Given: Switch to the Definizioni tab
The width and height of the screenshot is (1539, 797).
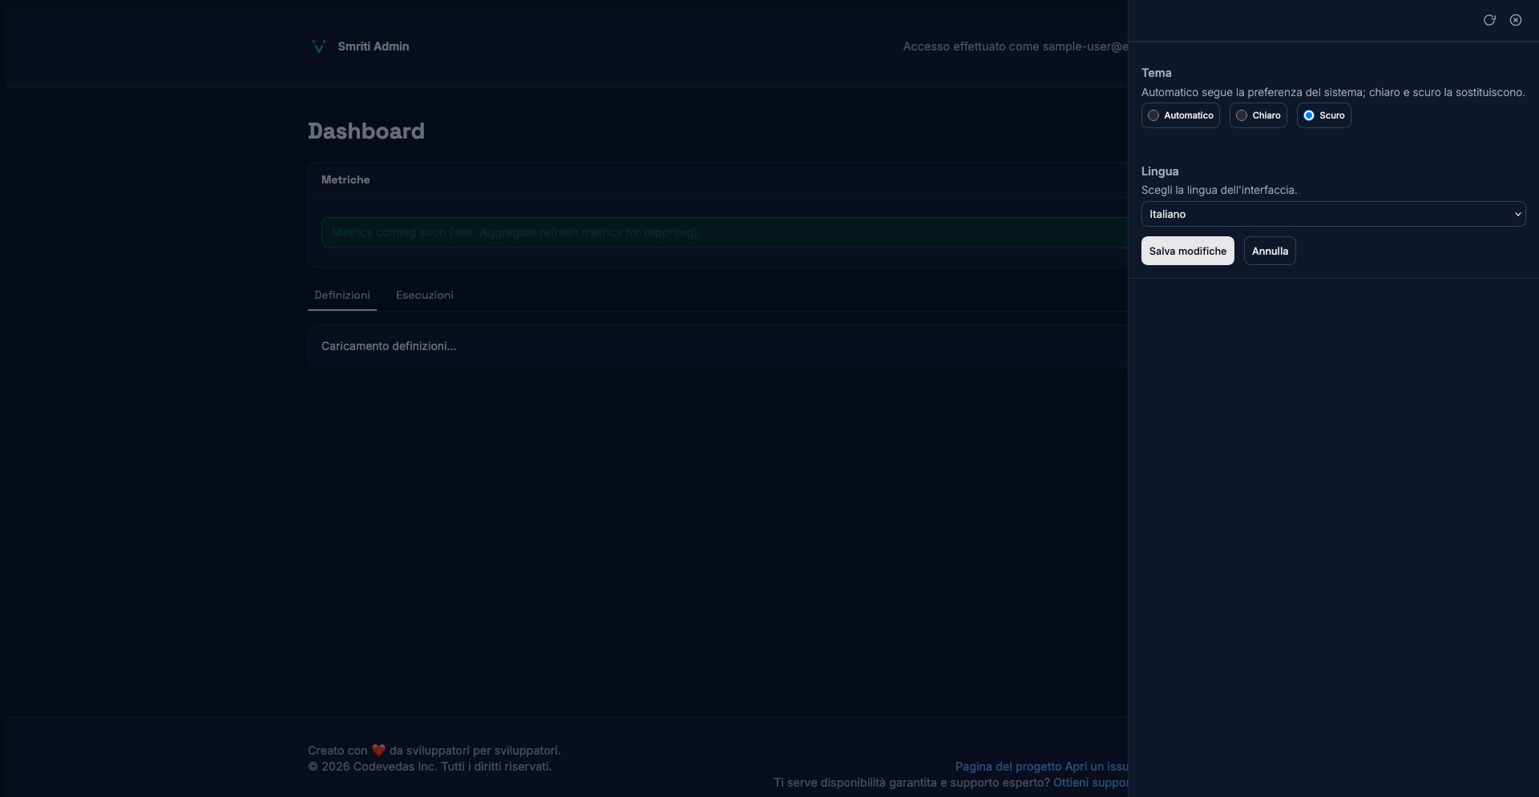Looking at the screenshot, I should point(341,295).
